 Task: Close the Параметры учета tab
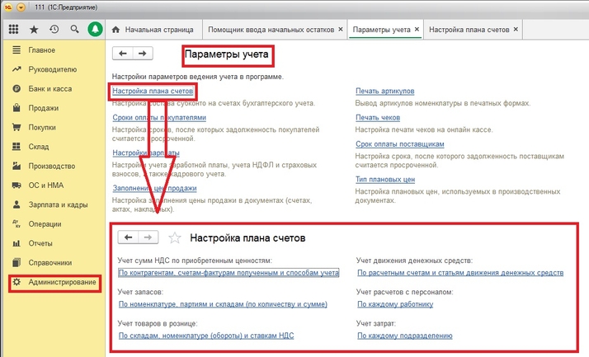417,29
